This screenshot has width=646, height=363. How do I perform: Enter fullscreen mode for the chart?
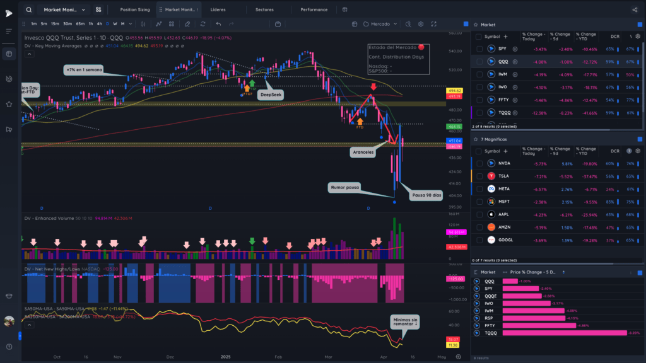tap(433, 24)
